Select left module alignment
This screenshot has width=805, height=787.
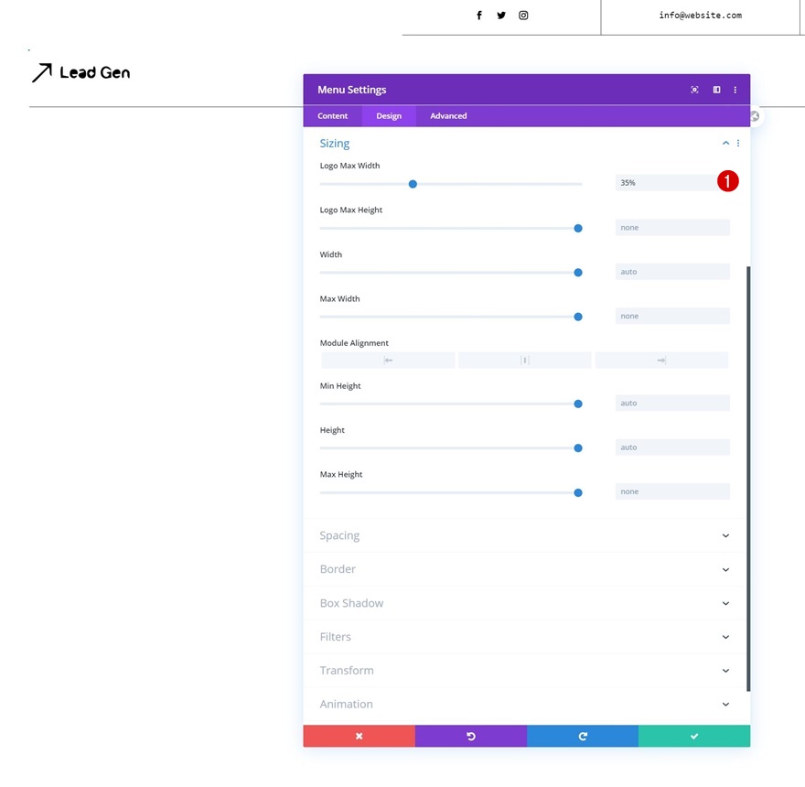(x=388, y=361)
